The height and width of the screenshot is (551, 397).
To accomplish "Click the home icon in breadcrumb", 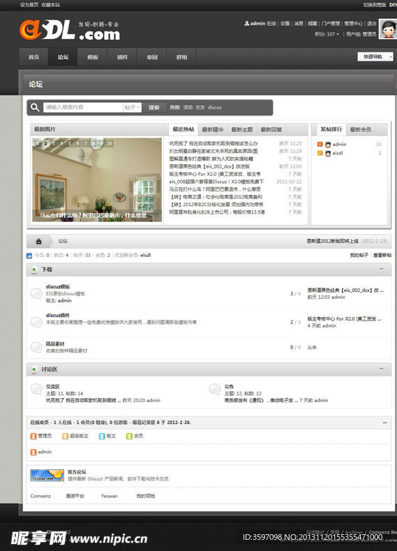I will (x=39, y=242).
